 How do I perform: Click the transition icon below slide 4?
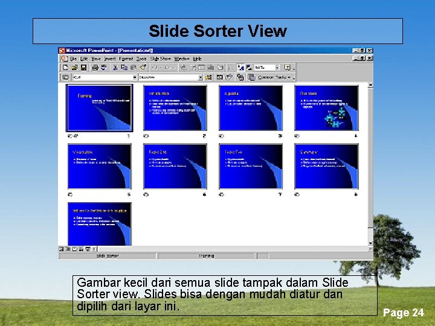pos(297,136)
